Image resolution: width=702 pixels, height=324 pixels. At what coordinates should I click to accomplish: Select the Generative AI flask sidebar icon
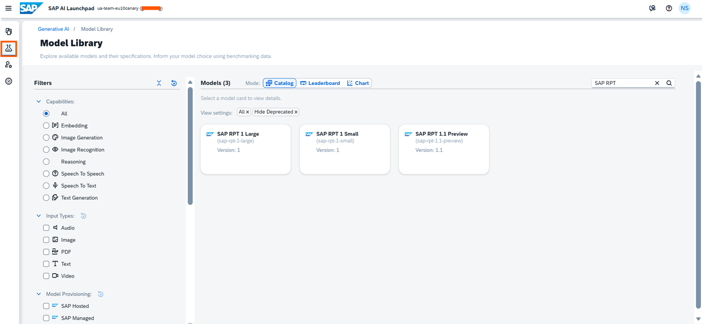9,48
